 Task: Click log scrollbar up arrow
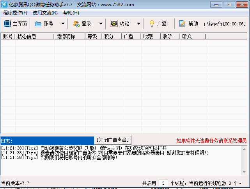(x=244, y=149)
